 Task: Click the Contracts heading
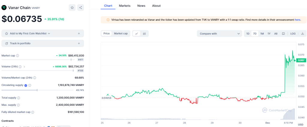(x=7, y=121)
